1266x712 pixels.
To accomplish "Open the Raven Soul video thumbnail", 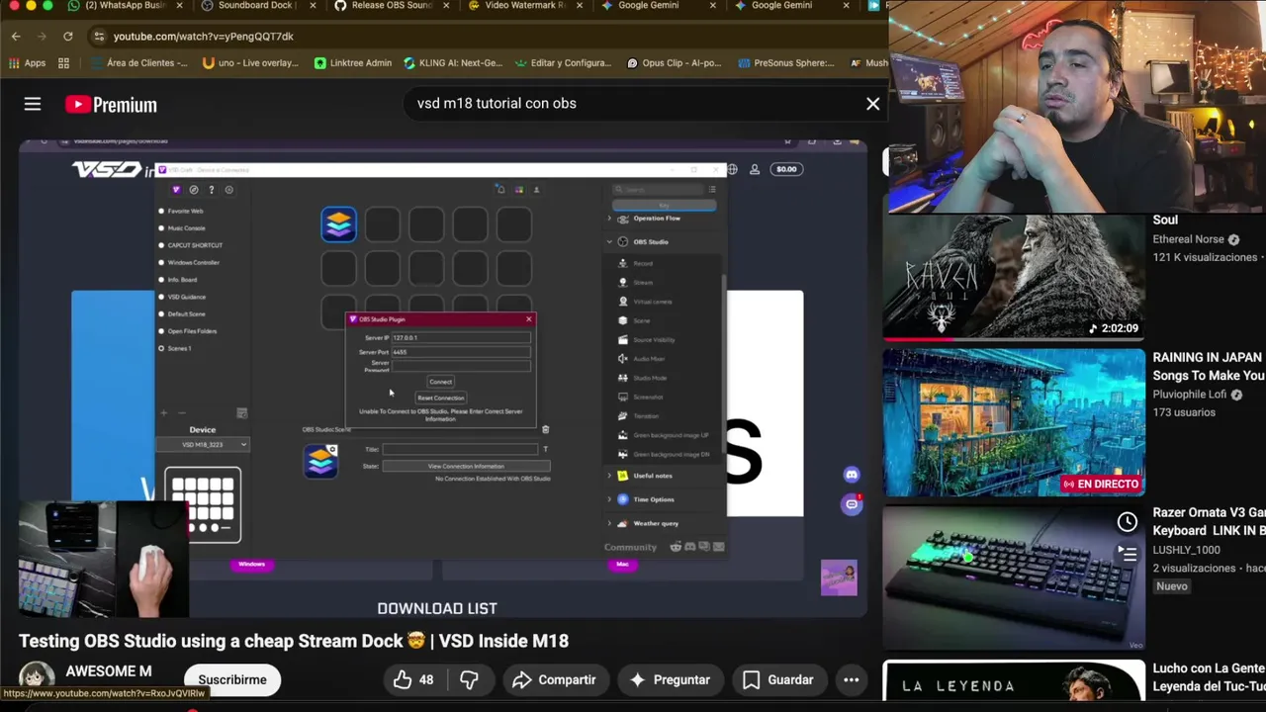I will [x=1014, y=276].
